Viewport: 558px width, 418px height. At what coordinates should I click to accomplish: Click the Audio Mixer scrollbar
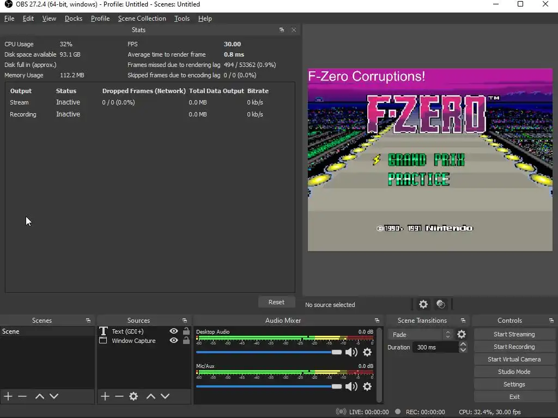tap(379, 365)
